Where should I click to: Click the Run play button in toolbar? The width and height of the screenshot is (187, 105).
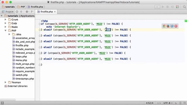[163, 7]
